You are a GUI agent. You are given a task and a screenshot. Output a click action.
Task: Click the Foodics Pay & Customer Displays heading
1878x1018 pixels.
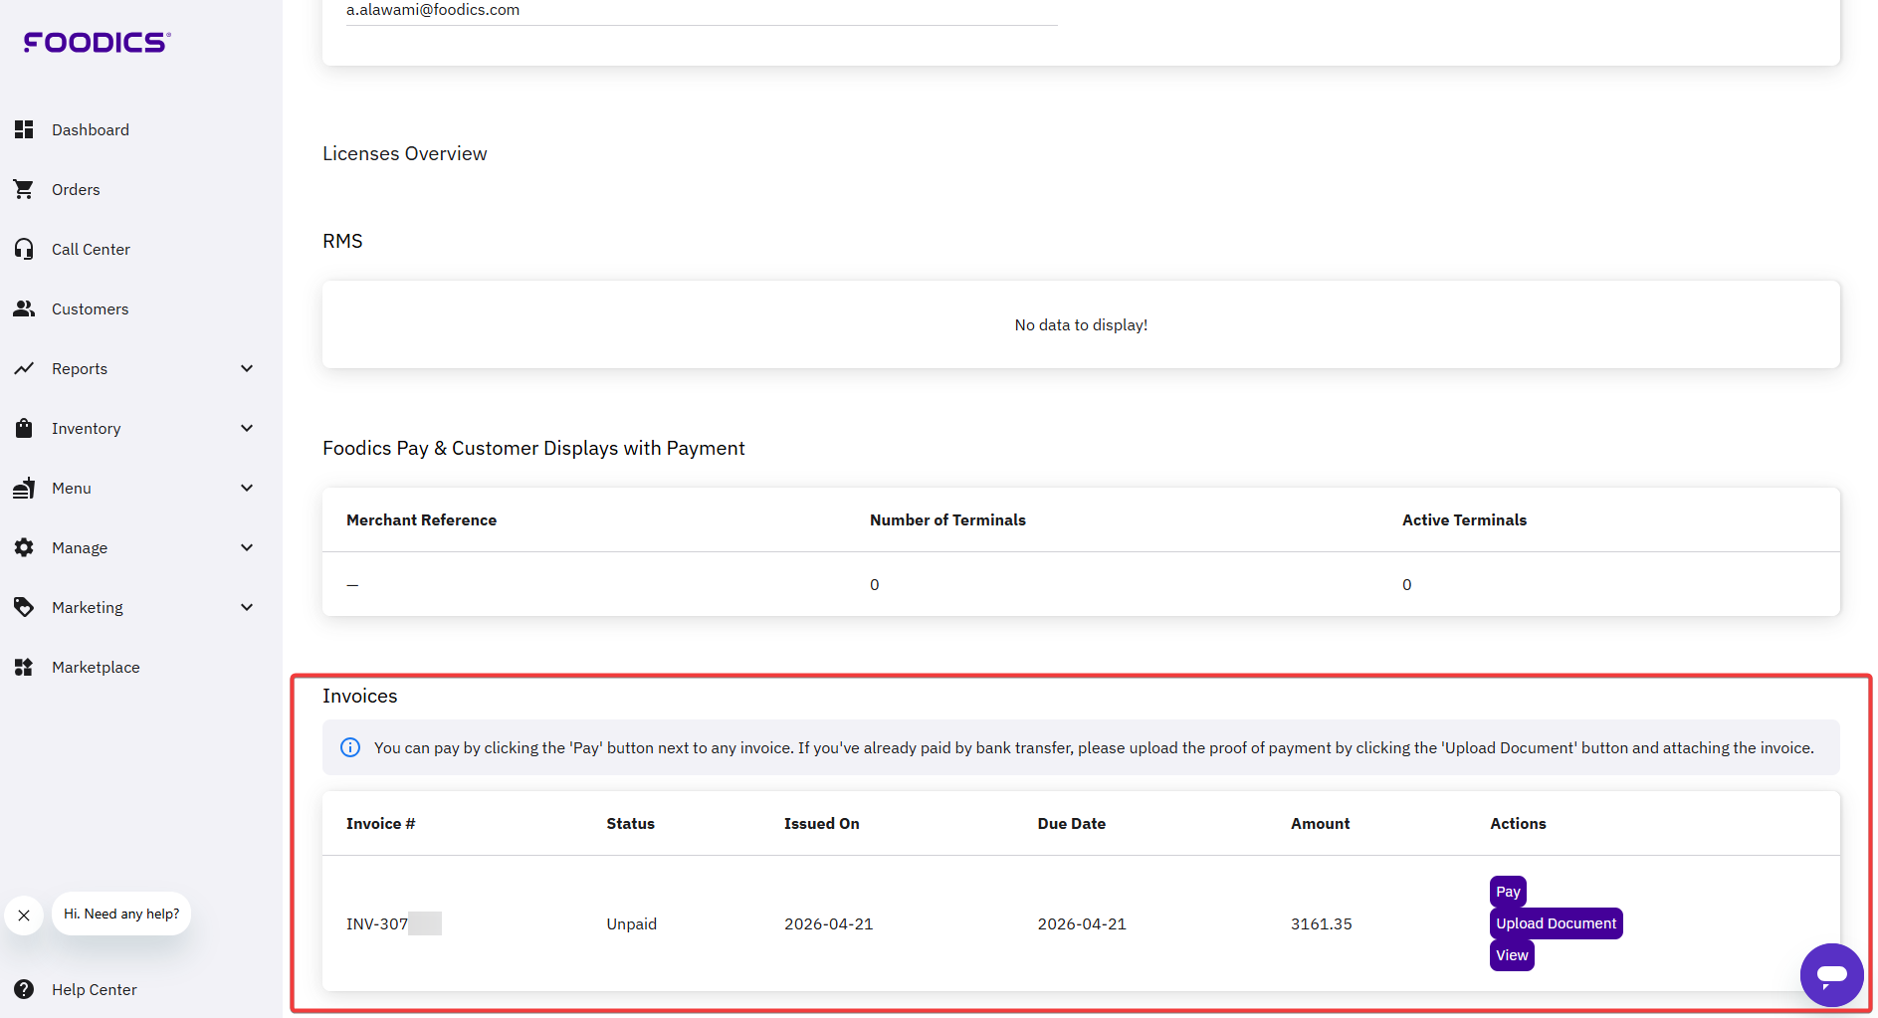[533, 448]
